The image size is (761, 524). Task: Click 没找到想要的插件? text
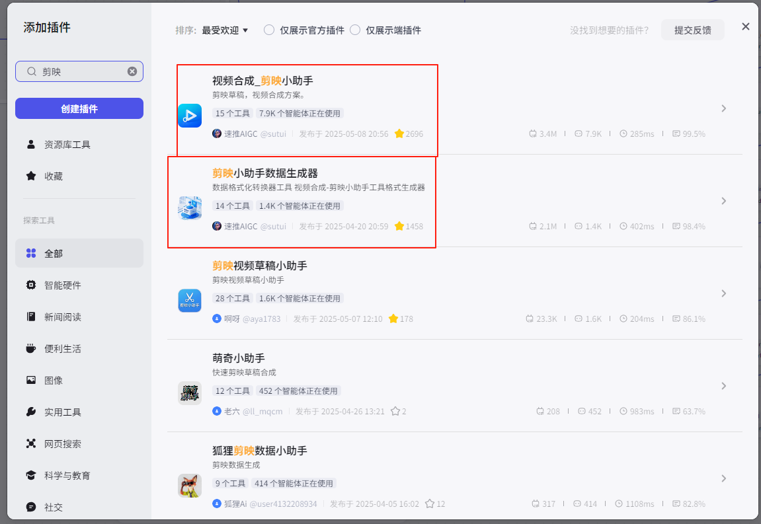click(x=609, y=30)
